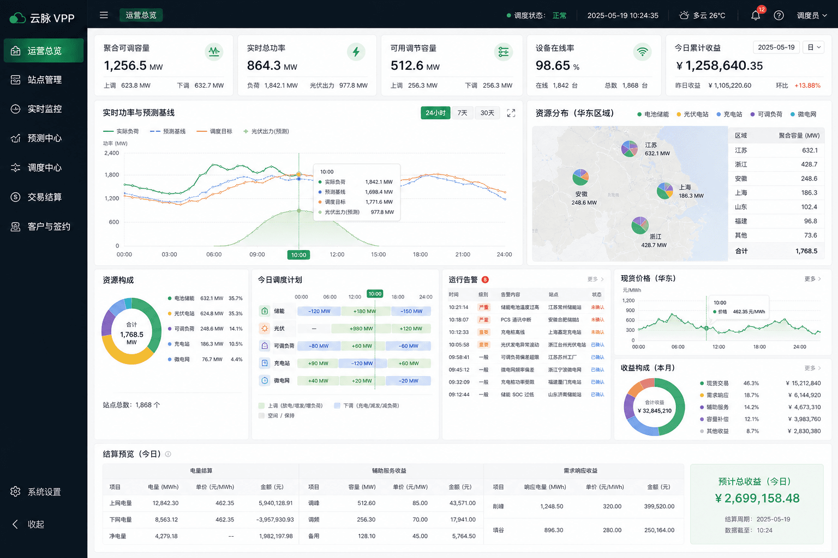Switch to the 30天 tab

click(487, 113)
